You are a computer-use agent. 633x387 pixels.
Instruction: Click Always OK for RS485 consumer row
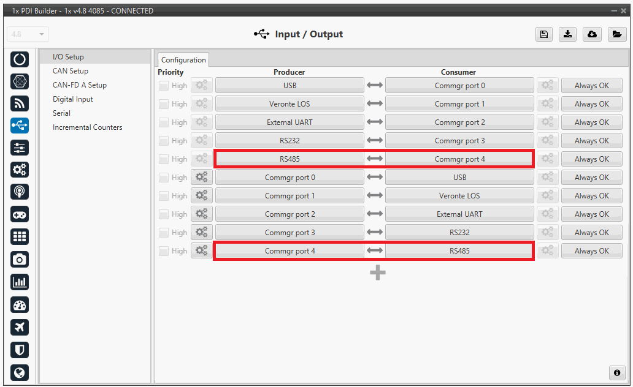[591, 250]
